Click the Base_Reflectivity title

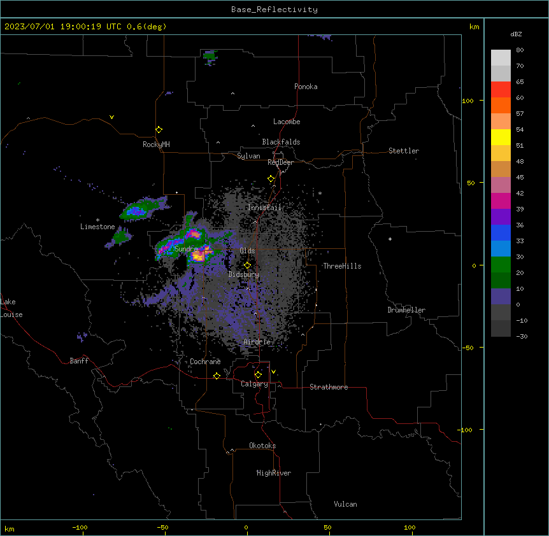[x=274, y=10]
